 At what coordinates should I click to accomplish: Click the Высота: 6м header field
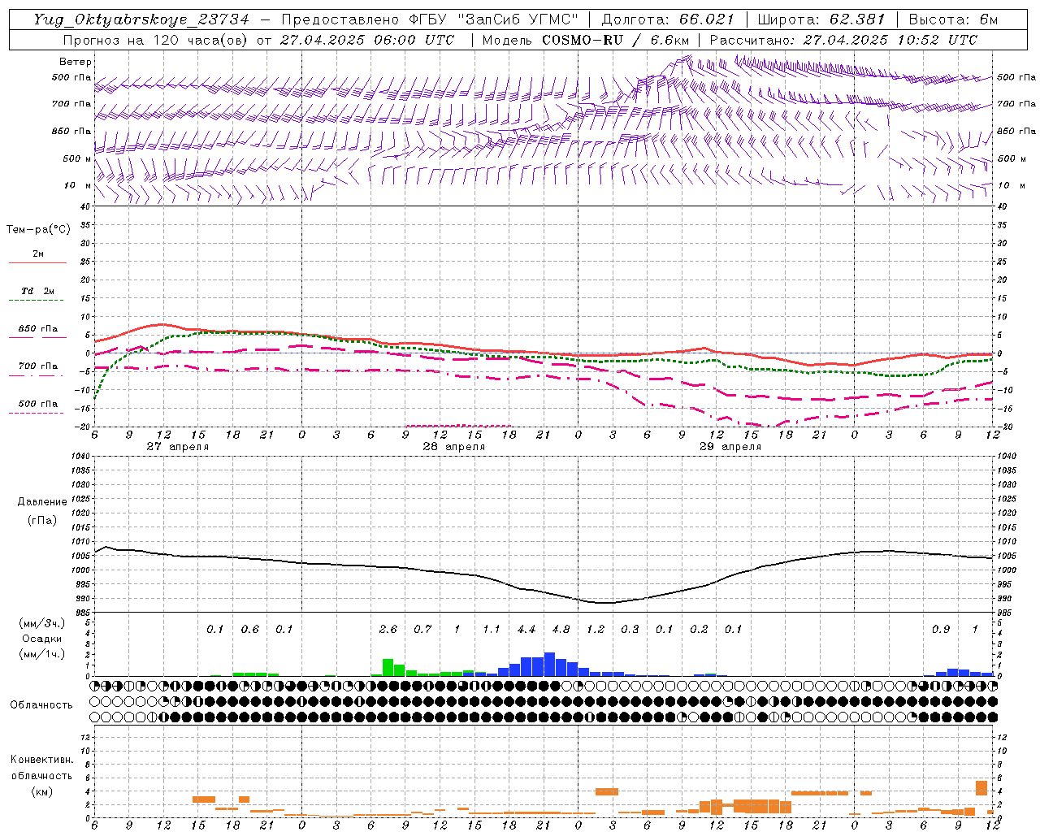(953, 19)
